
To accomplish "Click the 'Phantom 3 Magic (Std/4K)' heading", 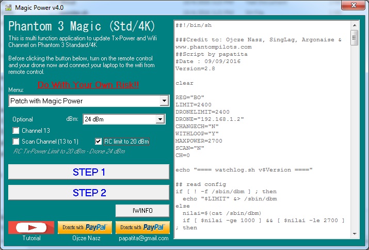I will click(x=82, y=26).
